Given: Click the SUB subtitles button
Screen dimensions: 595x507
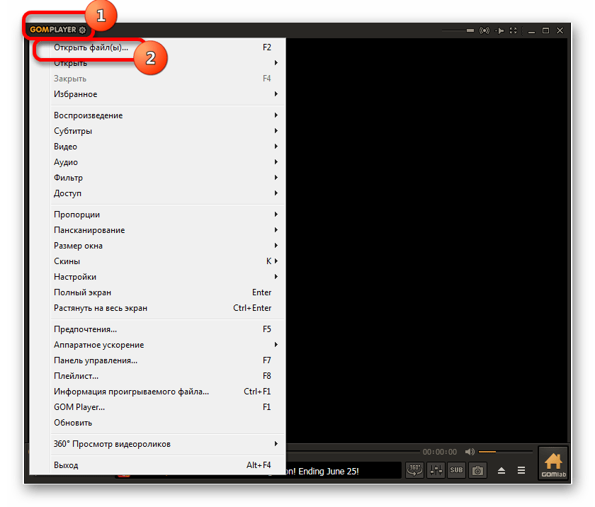Looking at the screenshot, I should pos(456,471).
